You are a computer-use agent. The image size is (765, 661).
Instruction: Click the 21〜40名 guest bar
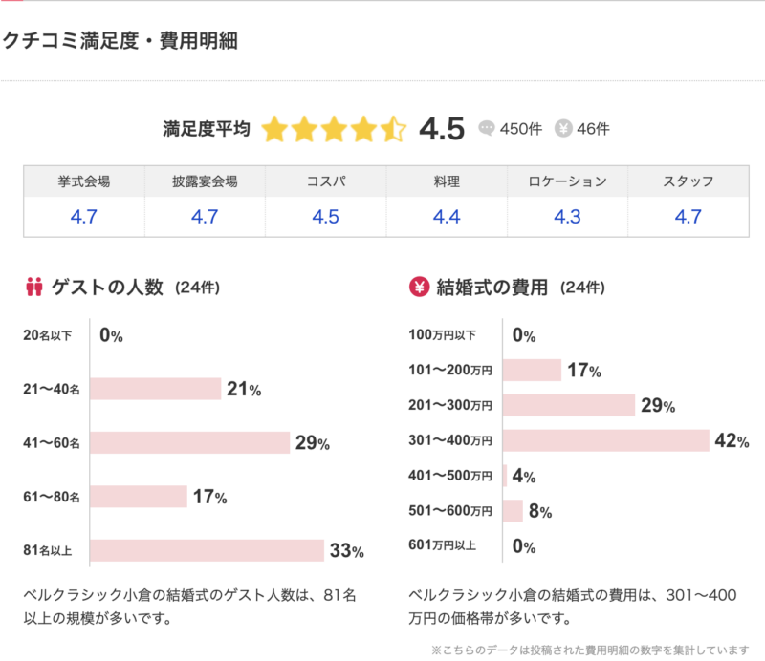coord(156,389)
